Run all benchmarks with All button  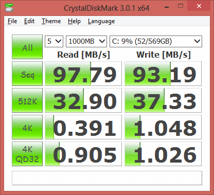pos(27,47)
